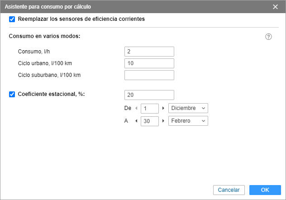Click the 'A' day field showing 30

pyautogui.click(x=150, y=121)
